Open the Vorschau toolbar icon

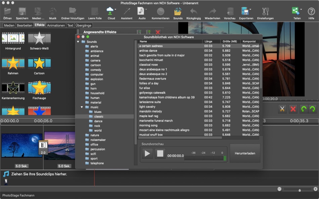pos(230,12)
